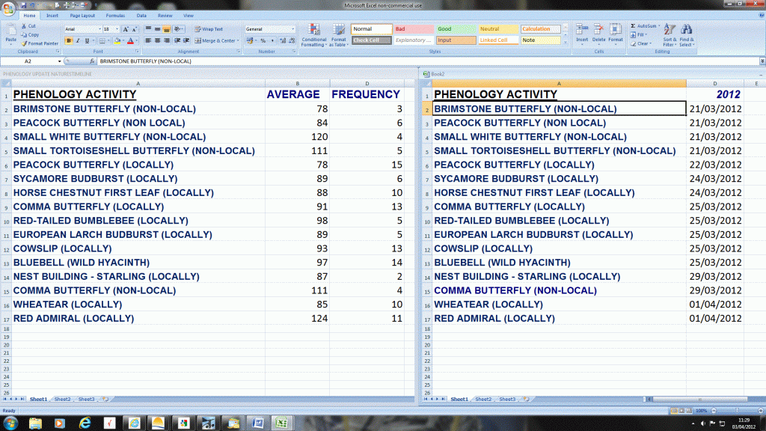Open the font size dropdown
This screenshot has width=766, height=431.
(117, 28)
